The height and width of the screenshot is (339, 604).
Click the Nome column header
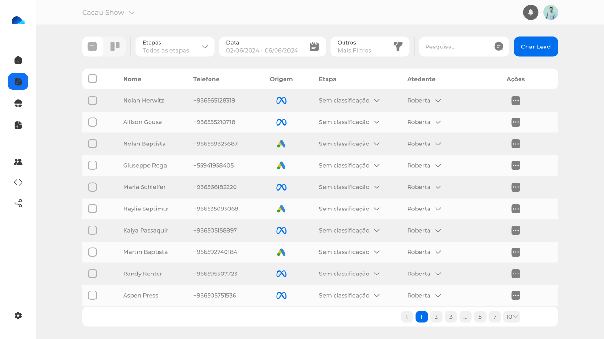132,79
